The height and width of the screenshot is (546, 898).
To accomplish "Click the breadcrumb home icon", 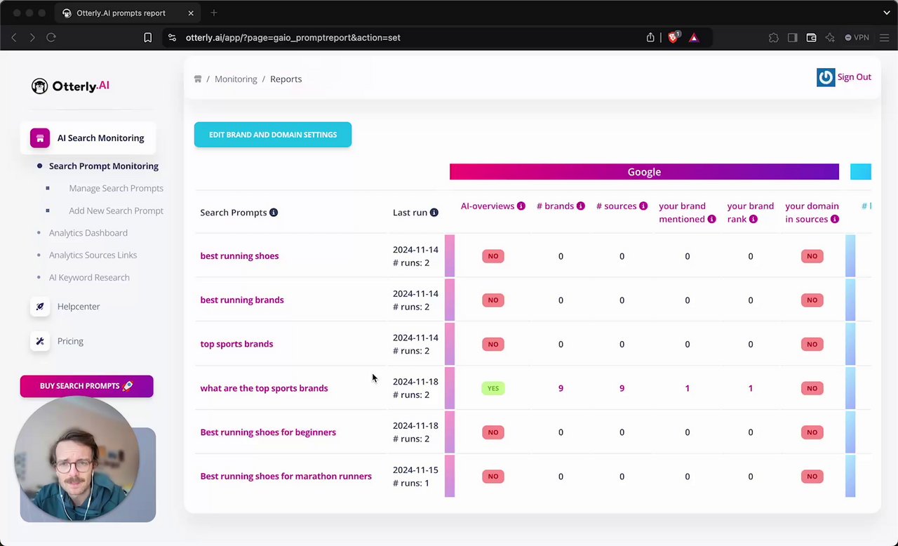I will point(198,79).
